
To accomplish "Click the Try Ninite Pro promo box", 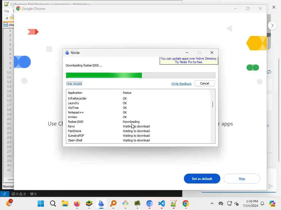I will 189,60.
